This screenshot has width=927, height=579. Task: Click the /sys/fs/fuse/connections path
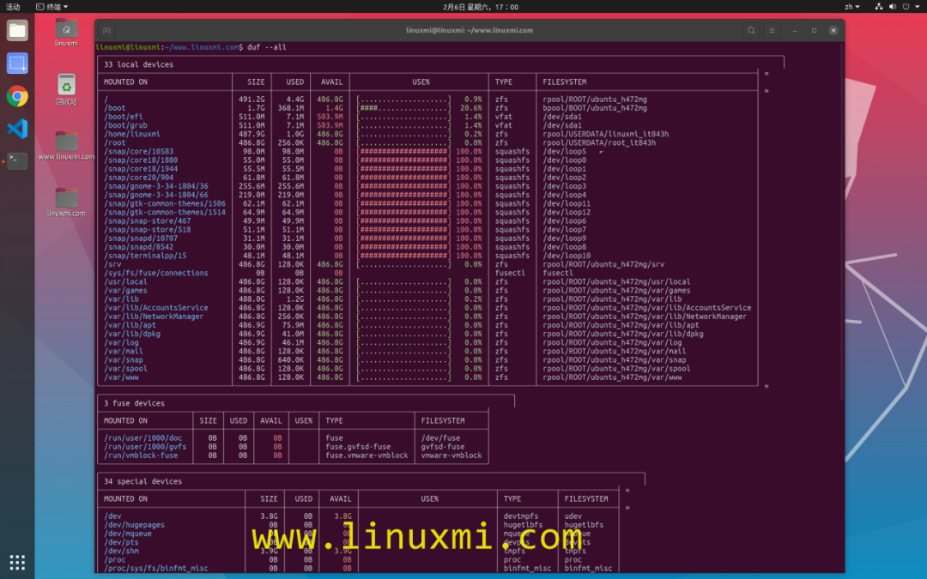tap(156, 273)
